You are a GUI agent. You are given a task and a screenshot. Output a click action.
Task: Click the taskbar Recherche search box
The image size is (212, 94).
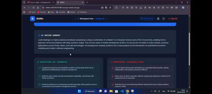(x=90, y=91)
